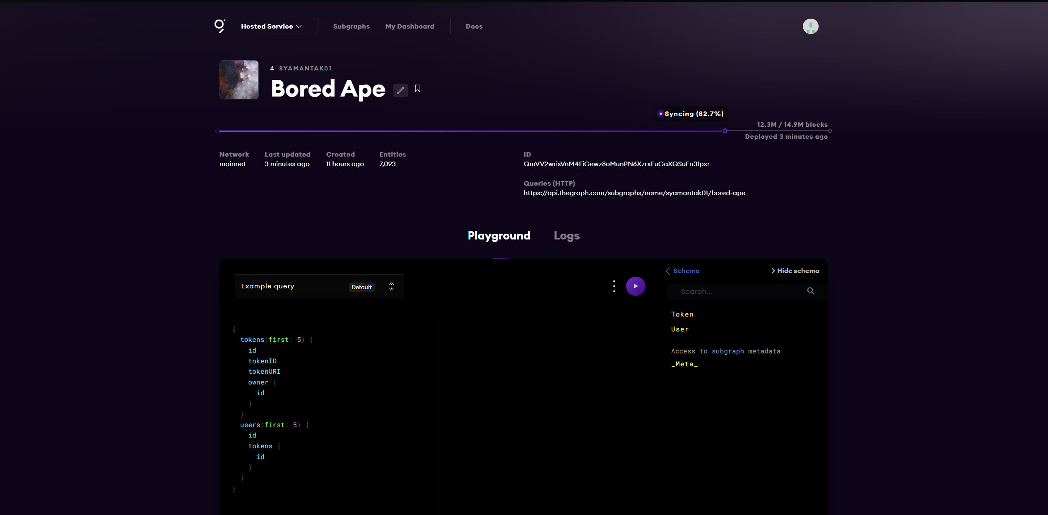Click the user icon beside SYAMANTAK01
The image size is (1048, 515).
272,68
